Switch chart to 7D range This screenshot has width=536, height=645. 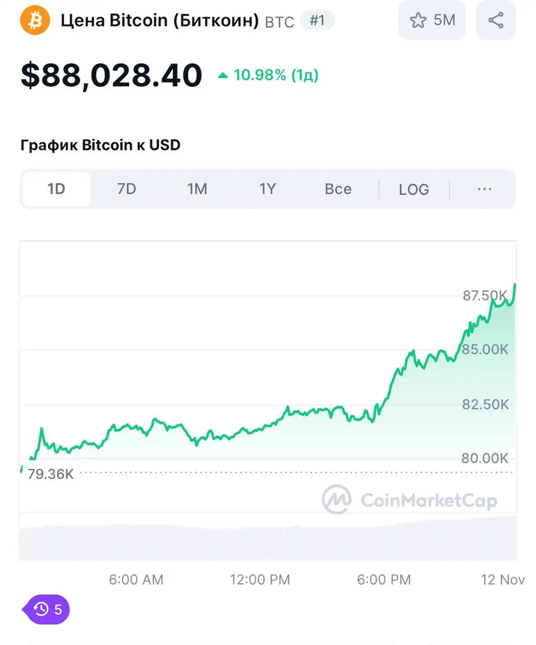(x=126, y=189)
